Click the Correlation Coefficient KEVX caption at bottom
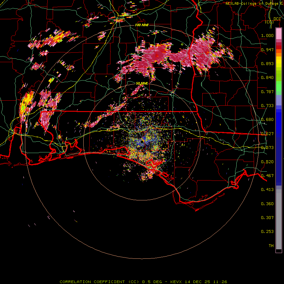 pyautogui.click(x=143, y=282)
